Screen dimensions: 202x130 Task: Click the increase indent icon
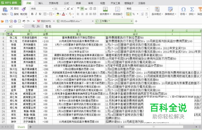95,8
